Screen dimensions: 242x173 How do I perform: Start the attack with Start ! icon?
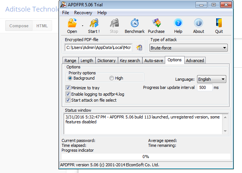[94, 26]
